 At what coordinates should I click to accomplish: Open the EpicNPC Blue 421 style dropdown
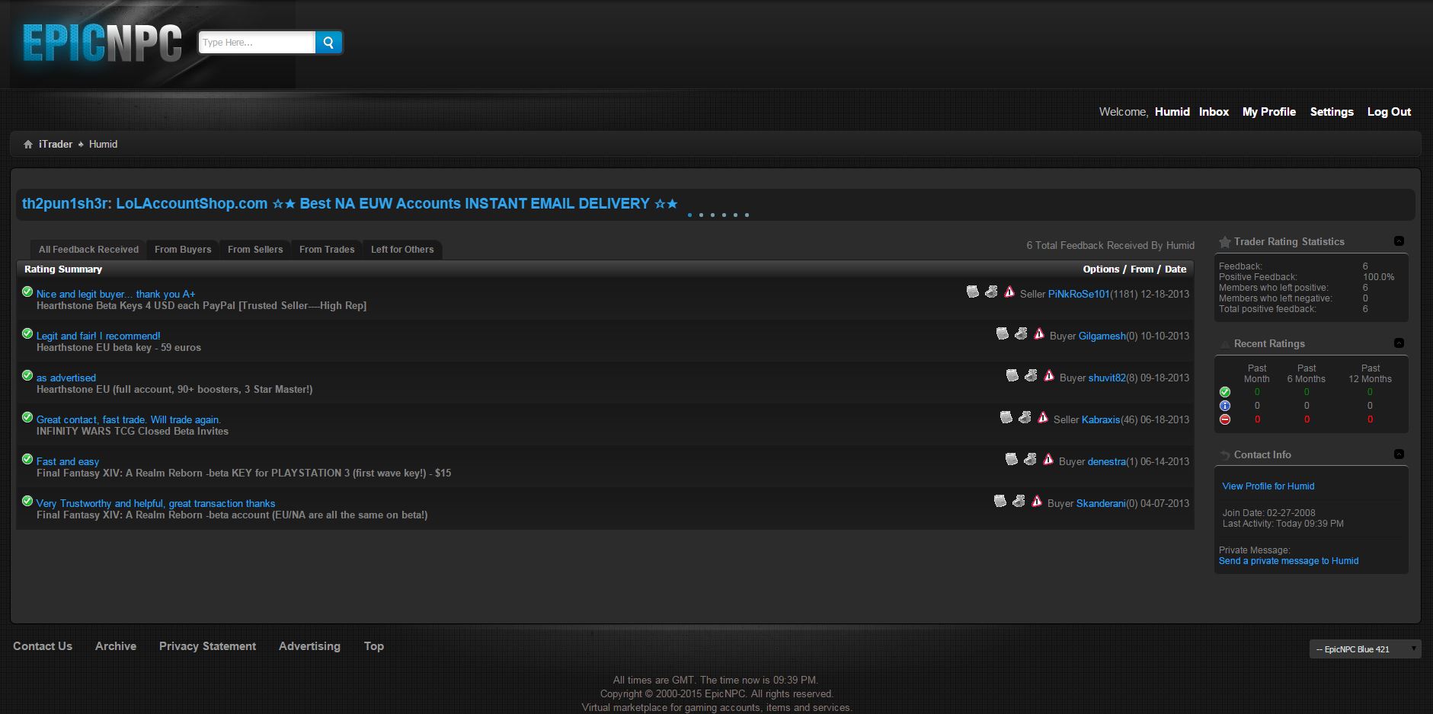pos(1365,649)
